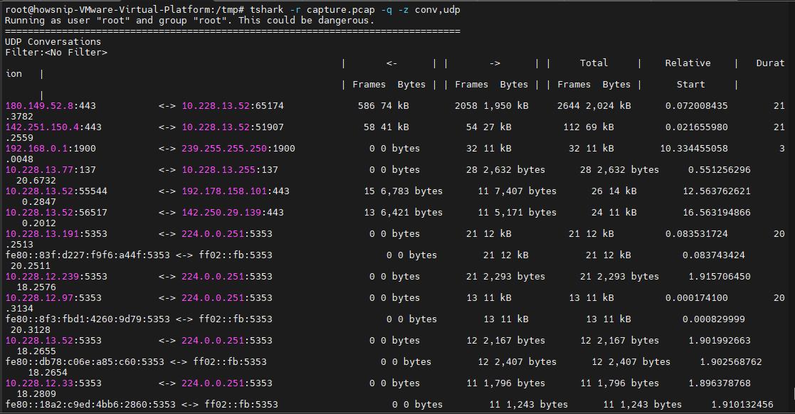
Task: Click the source address 180.149.52.8:443
Action: [51, 106]
